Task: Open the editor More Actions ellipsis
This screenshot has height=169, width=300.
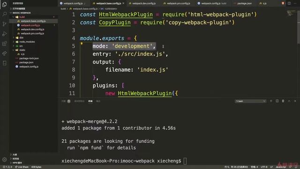Action: 295,3
